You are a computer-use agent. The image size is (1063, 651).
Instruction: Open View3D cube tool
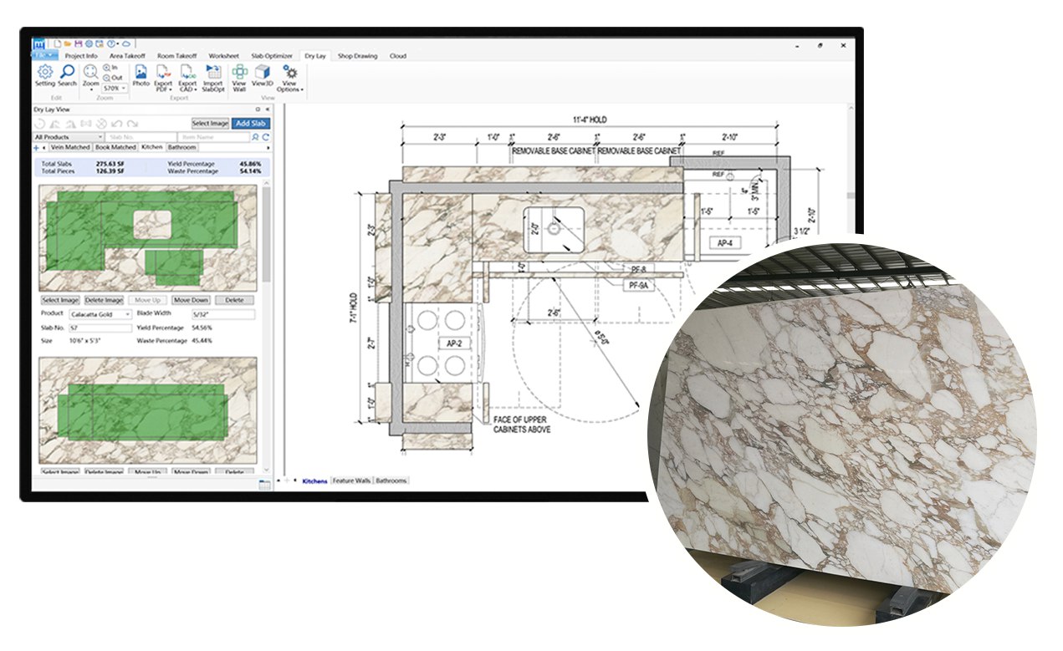point(263,75)
